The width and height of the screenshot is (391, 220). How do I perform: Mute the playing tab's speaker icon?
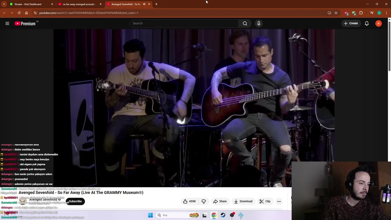pyautogui.click(x=144, y=4)
